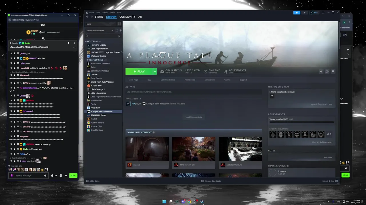Image resolution: width=366 pixels, height=205 pixels.
Task: Open the Points Shop link
Action: click(x=190, y=80)
